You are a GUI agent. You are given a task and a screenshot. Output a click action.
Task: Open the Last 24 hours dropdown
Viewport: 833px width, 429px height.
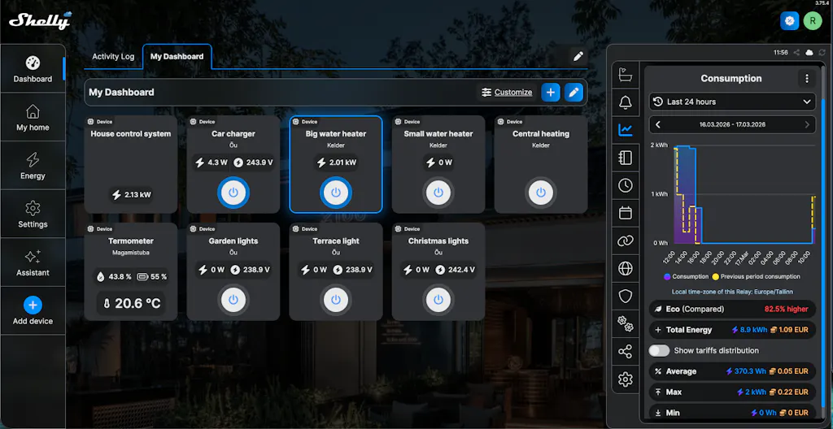click(x=731, y=102)
